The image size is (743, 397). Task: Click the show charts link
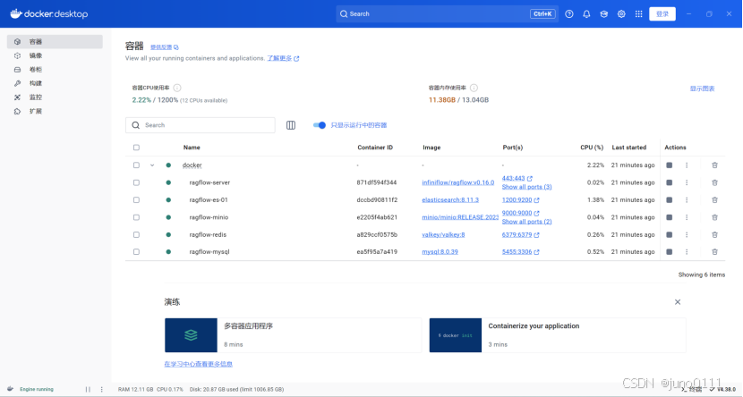coord(702,89)
